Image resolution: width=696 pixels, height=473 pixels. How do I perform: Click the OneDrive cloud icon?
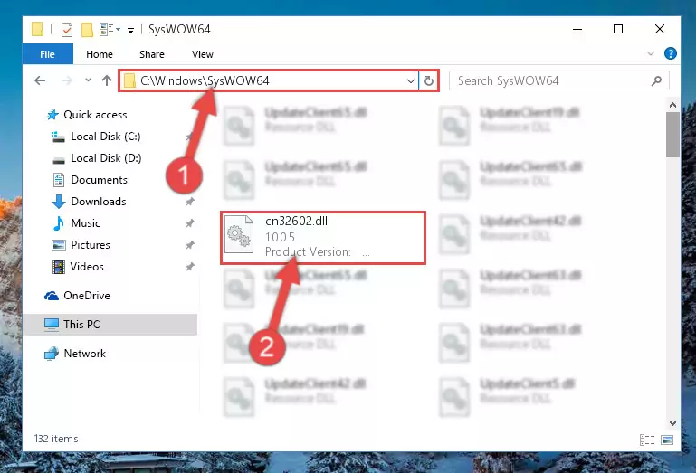pyautogui.click(x=52, y=296)
